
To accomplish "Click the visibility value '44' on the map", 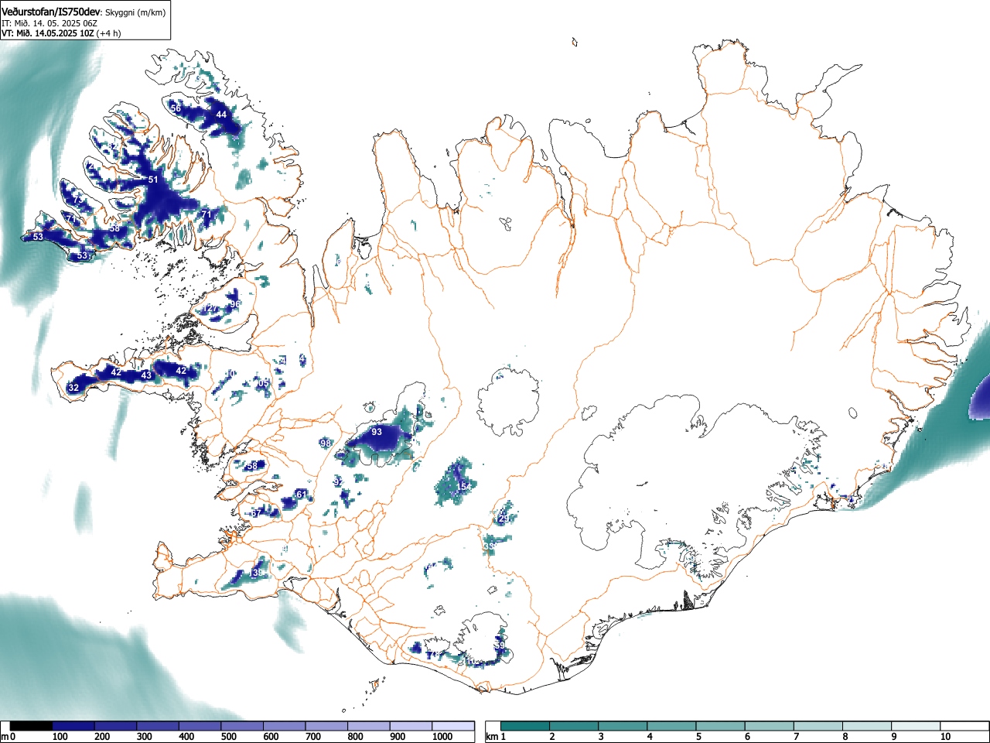I will (221, 115).
